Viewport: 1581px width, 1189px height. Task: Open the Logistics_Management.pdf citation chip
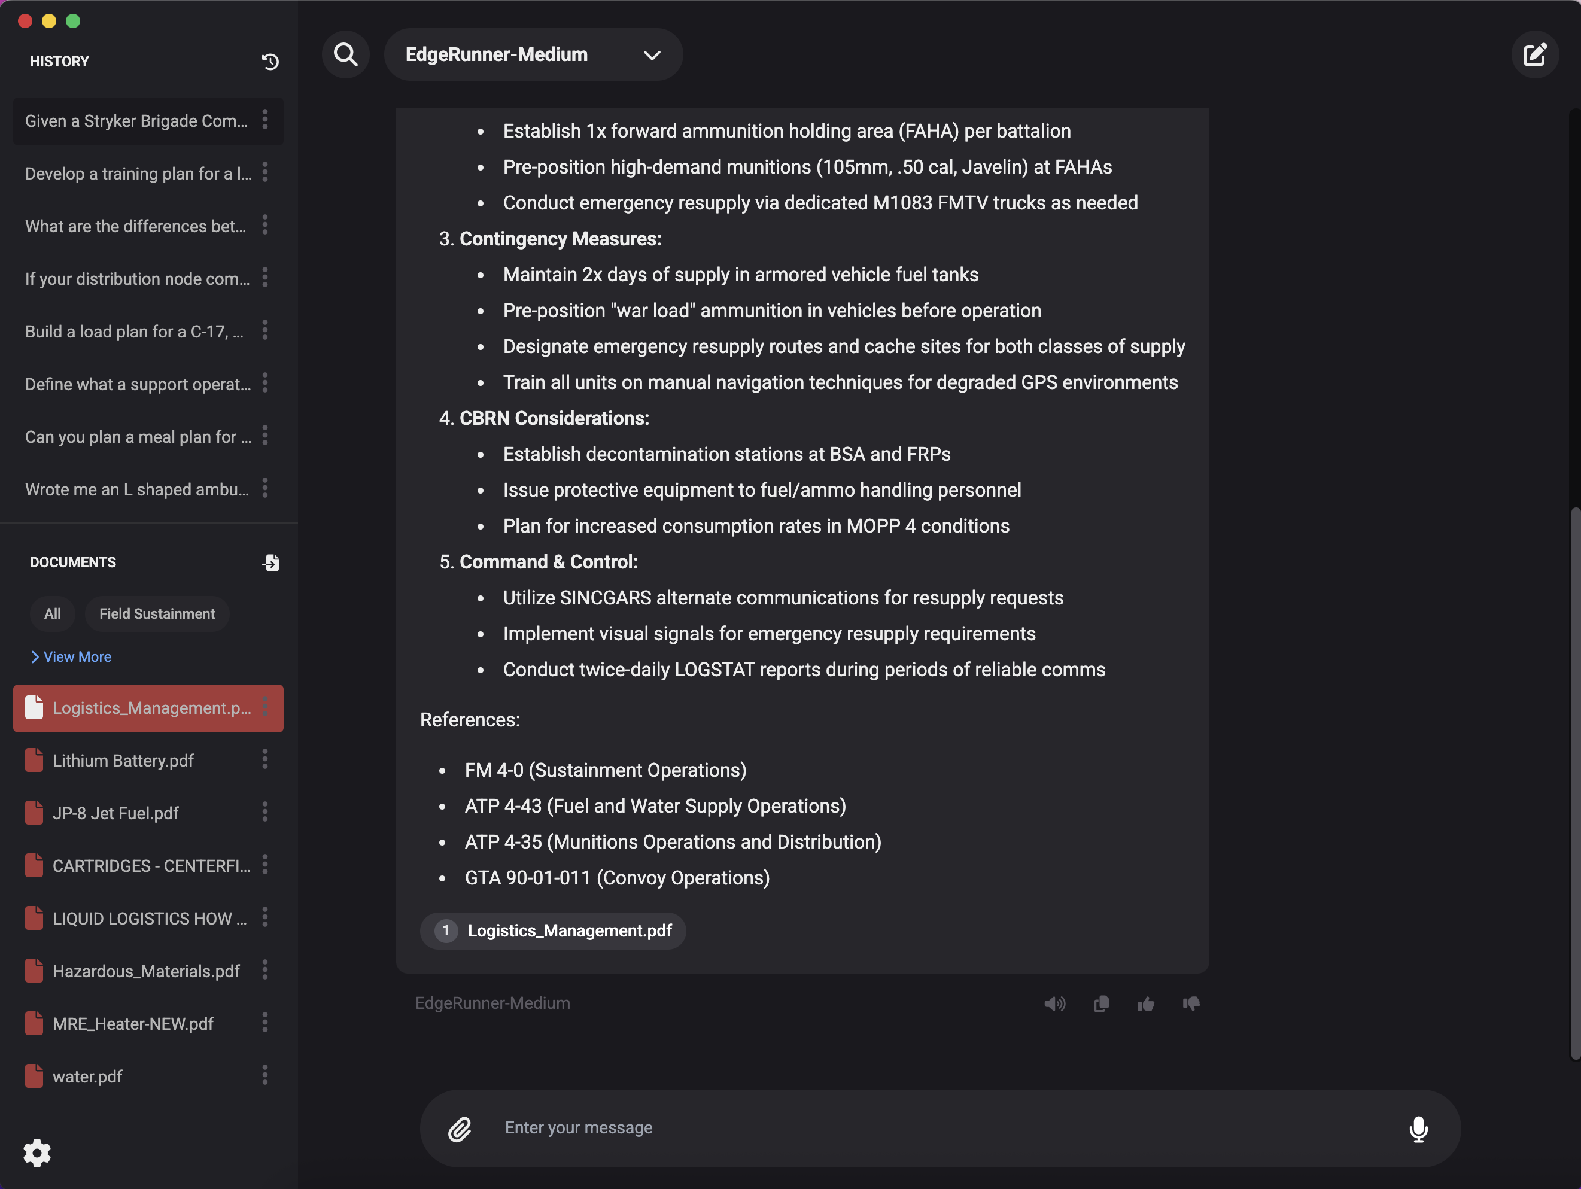(x=552, y=930)
